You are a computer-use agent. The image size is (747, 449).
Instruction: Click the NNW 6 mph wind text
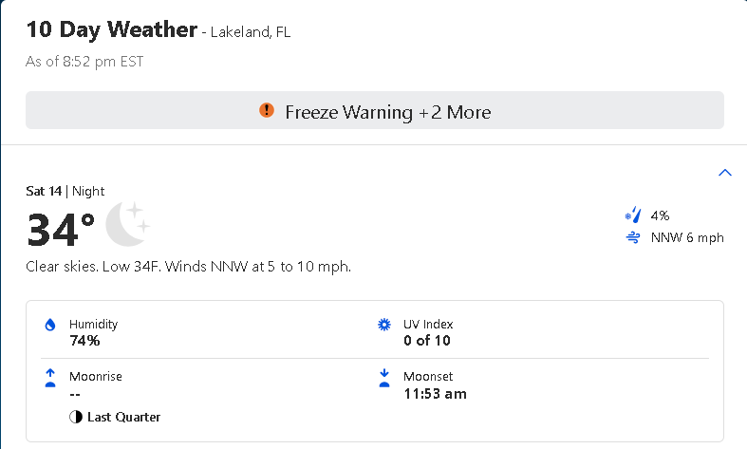click(x=687, y=237)
